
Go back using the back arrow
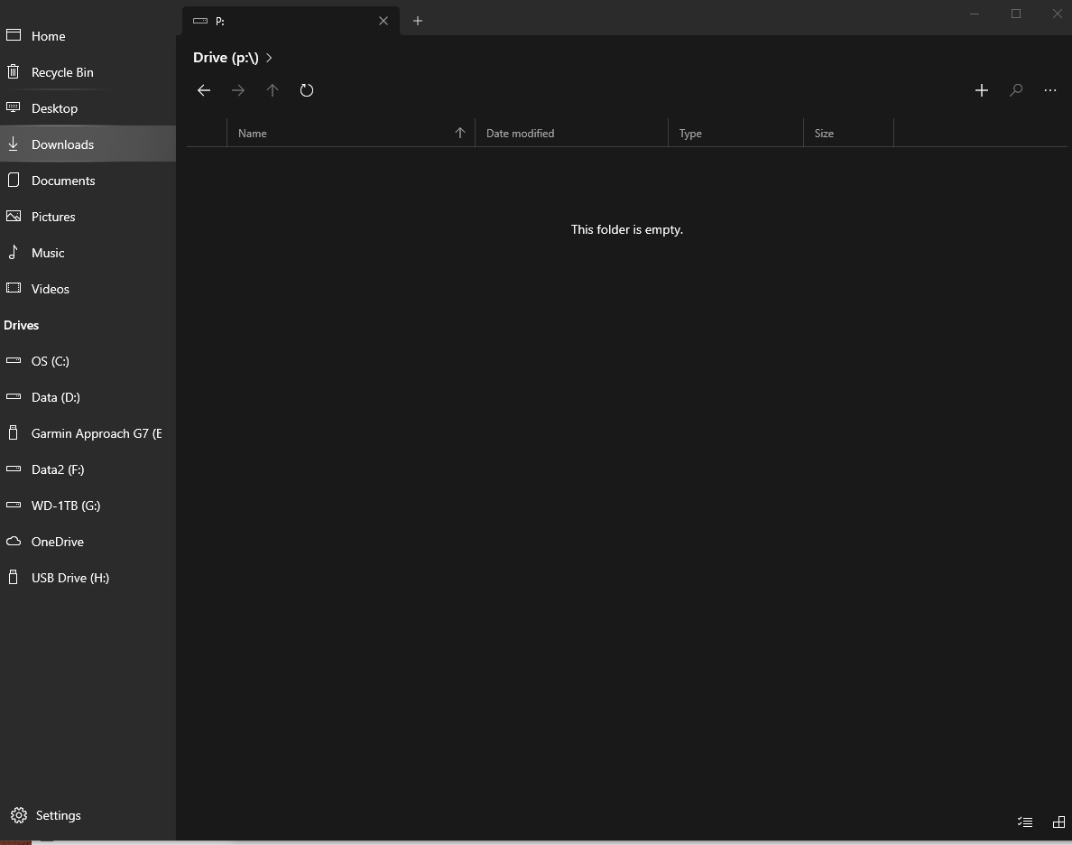204,90
